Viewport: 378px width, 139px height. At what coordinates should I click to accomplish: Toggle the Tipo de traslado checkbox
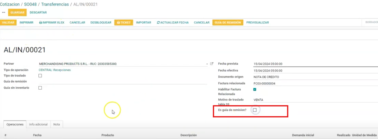(x=40, y=76)
